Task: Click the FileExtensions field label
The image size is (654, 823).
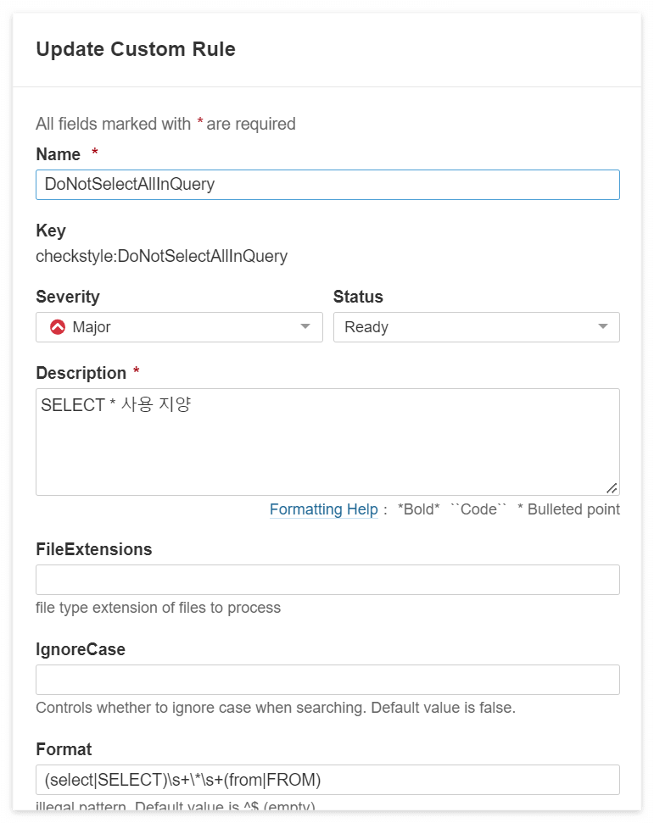Action: point(94,549)
